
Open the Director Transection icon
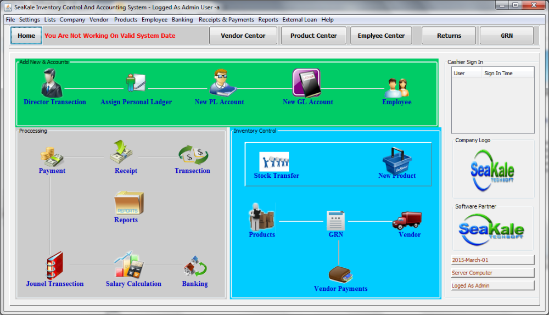pos(52,83)
